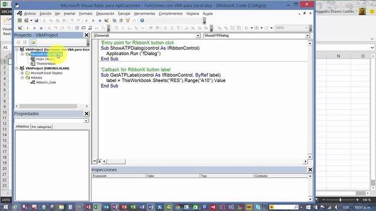Select Hoja1 sheet object in tree

45,59
